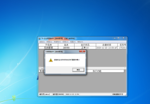The height and width of the screenshot is (104, 150).
Task: Close the T6-企业管理软件 main window
Action: 123,38
